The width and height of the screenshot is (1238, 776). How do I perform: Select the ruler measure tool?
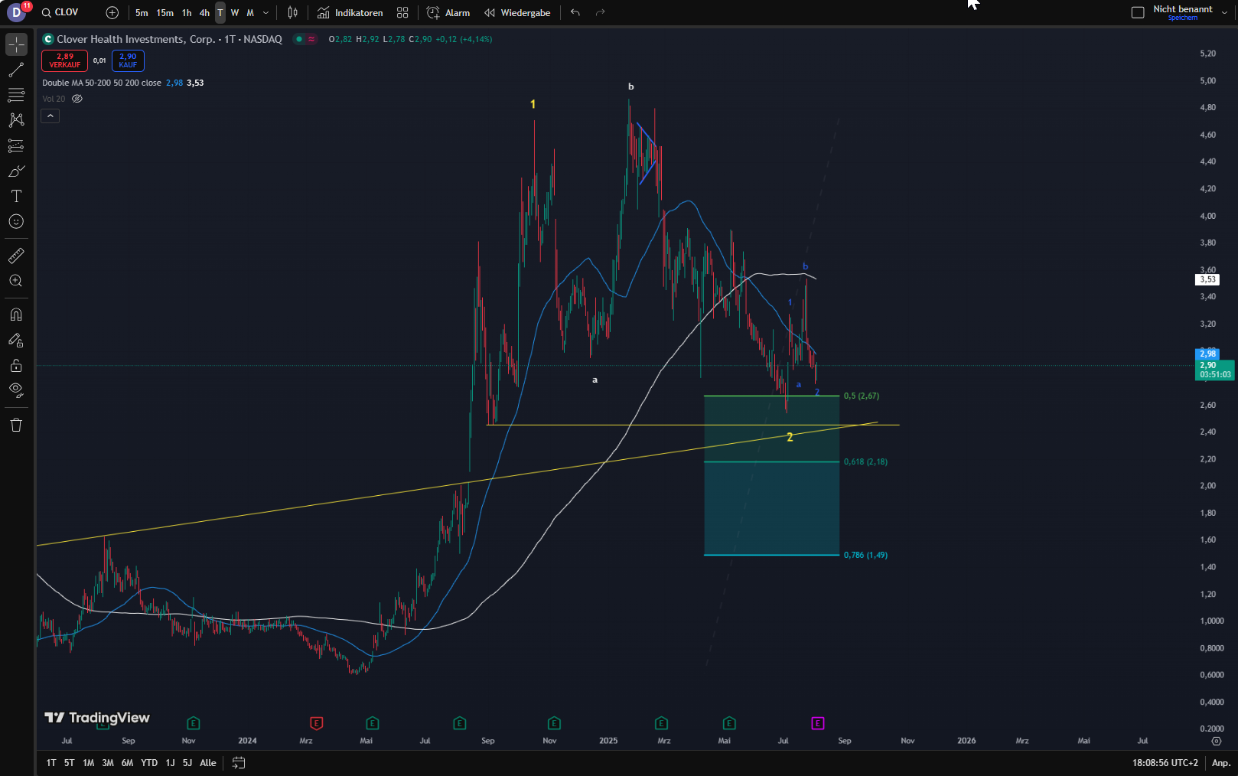coord(16,256)
